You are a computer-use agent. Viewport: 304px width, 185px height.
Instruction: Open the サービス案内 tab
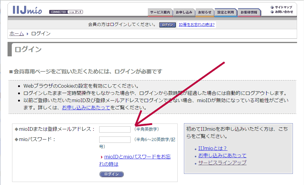point(160,13)
